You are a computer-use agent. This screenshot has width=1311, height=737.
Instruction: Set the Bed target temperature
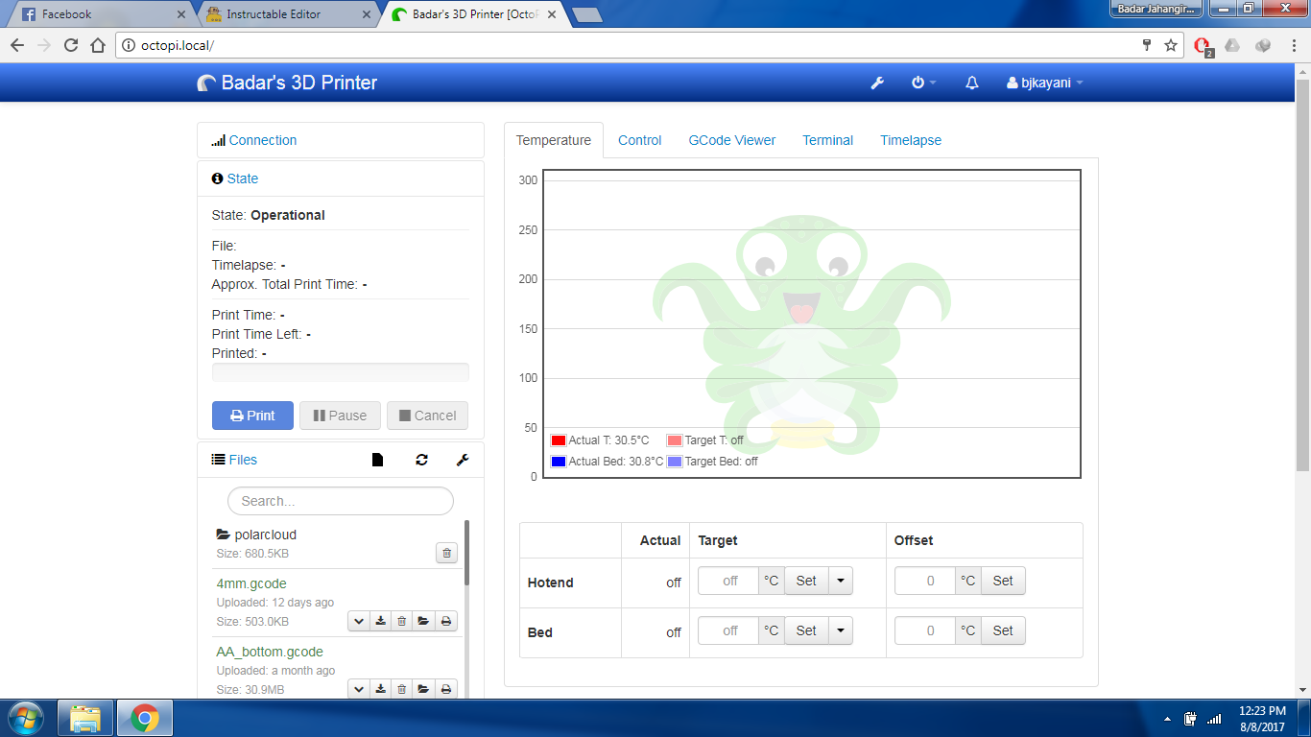(x=806, y=630)
